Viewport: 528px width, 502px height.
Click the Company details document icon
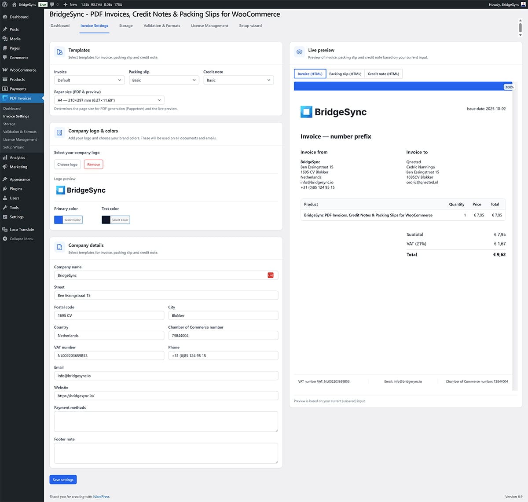(59, 247)
